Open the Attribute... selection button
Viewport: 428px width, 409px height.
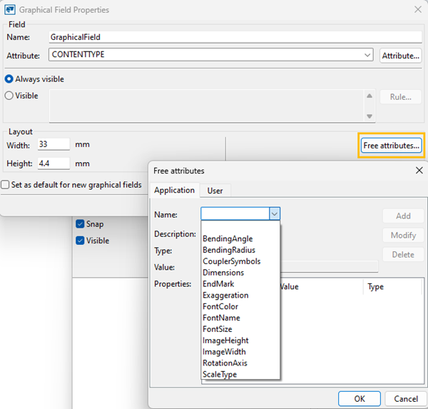401,55
